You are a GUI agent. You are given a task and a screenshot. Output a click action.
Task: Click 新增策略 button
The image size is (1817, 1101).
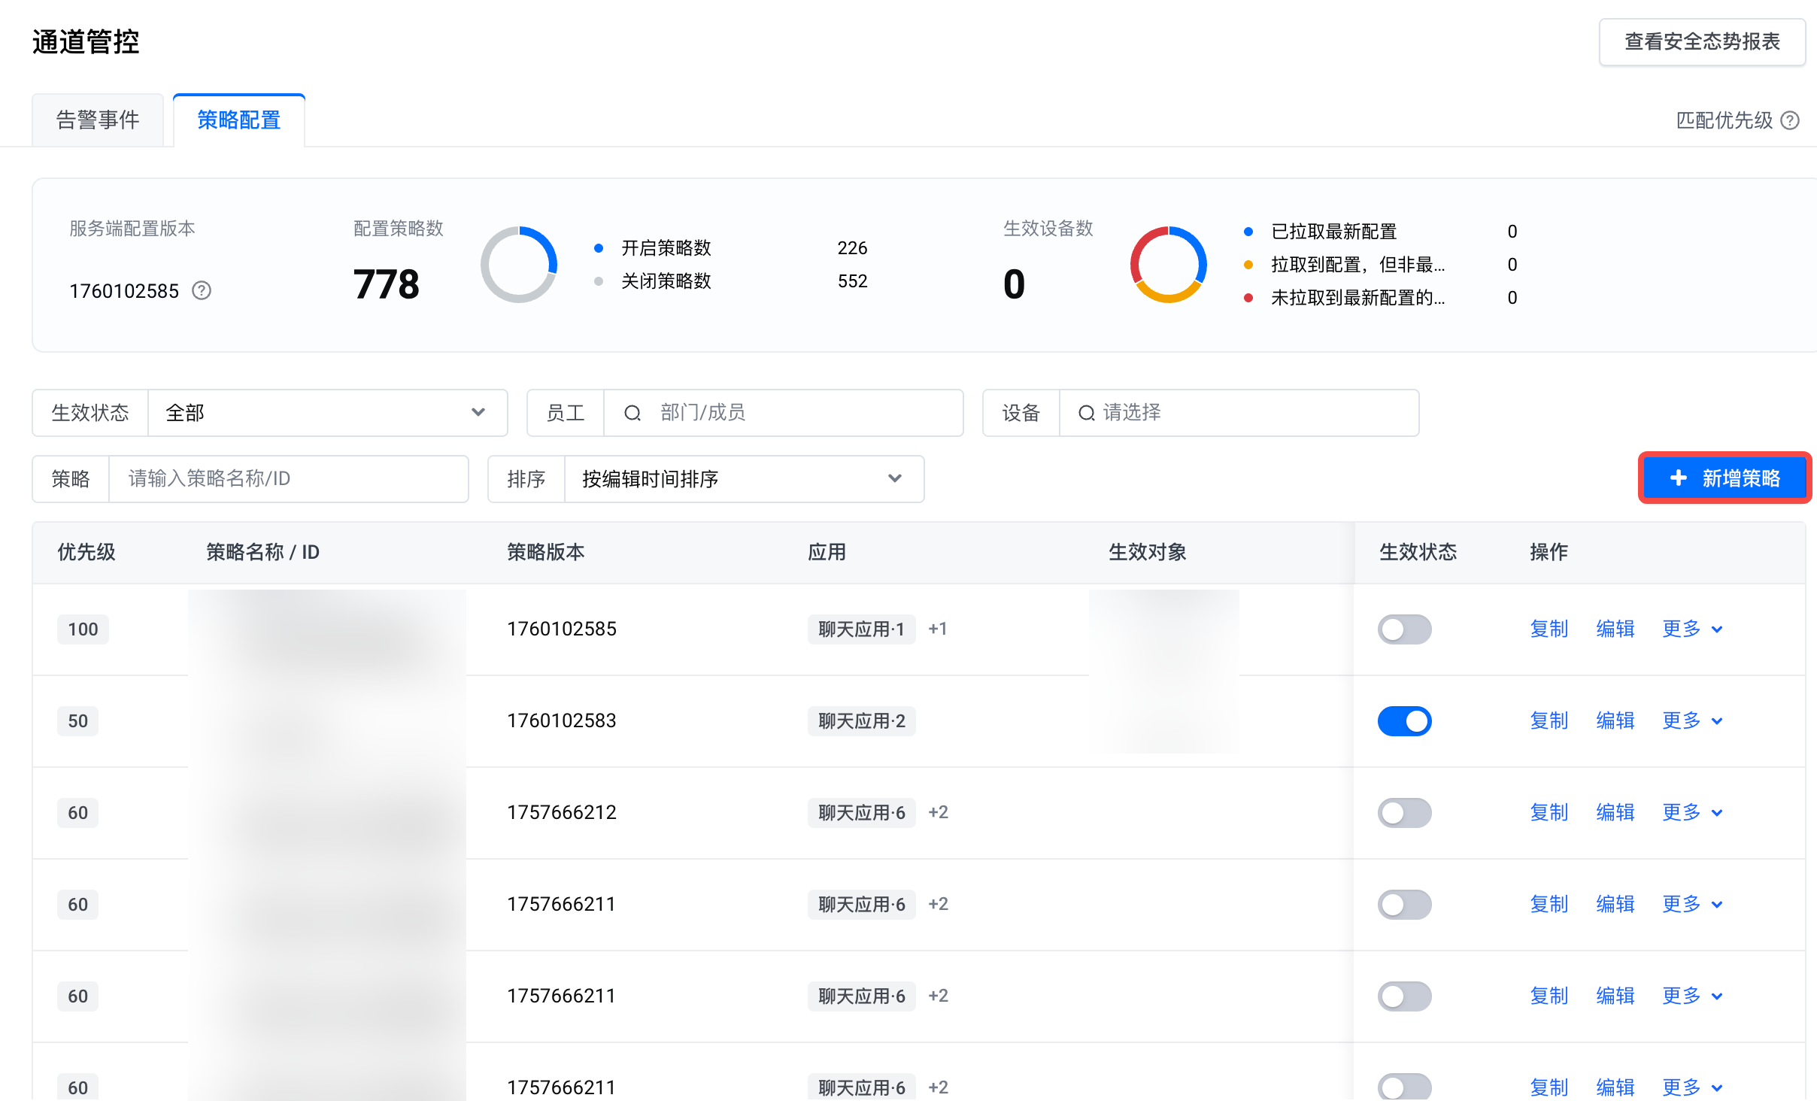tap(1724, 478)
